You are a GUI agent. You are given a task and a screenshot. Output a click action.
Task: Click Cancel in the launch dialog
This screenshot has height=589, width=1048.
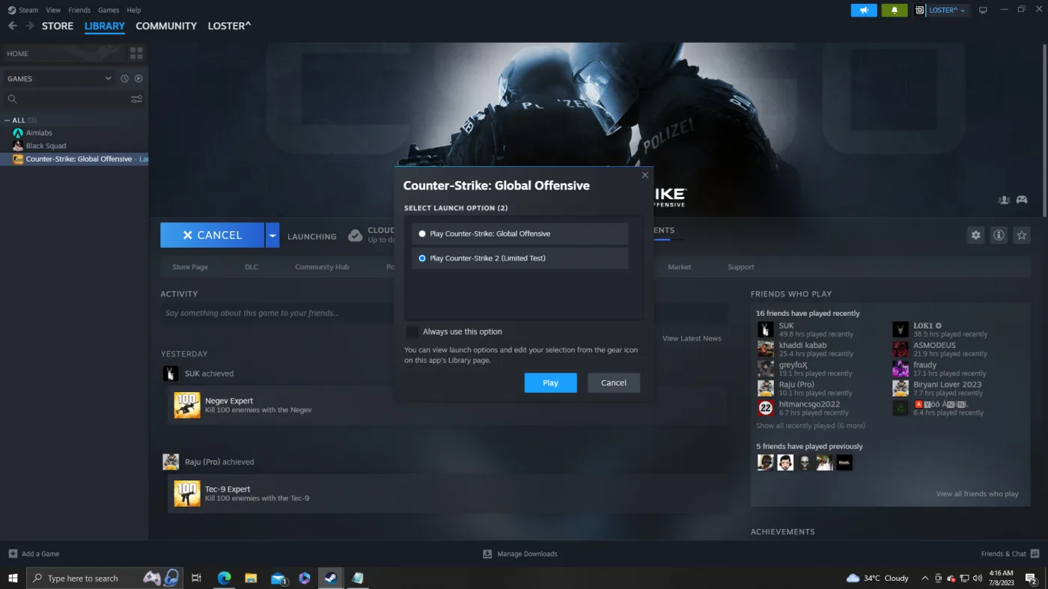pos(614,382)
